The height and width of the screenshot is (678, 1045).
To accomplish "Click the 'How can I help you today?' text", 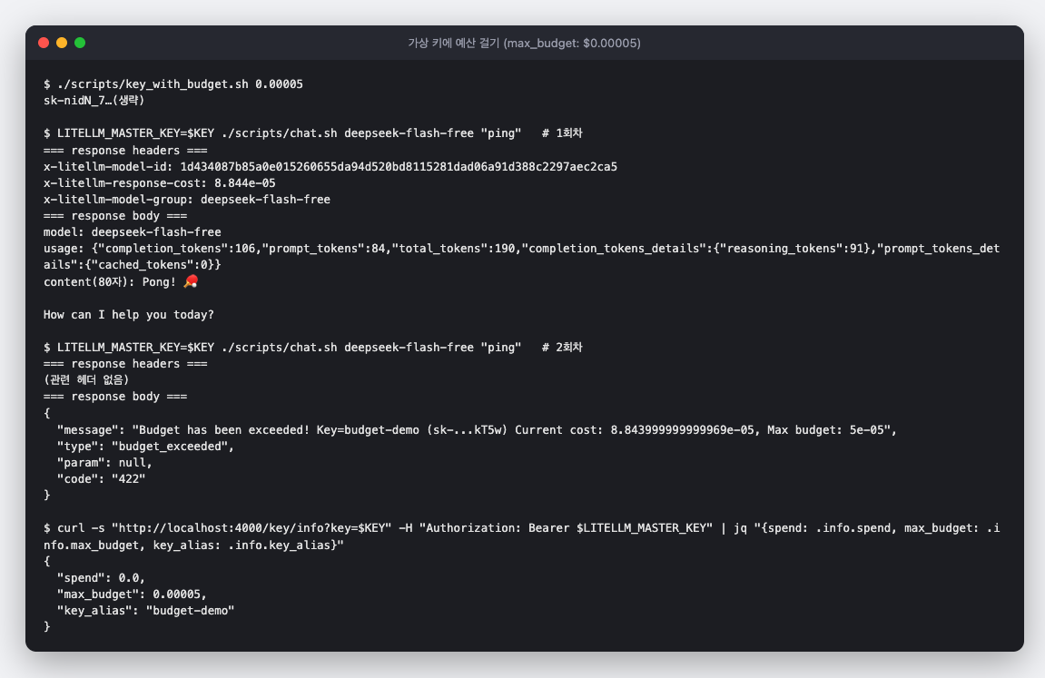I will (x=129, y=314).
